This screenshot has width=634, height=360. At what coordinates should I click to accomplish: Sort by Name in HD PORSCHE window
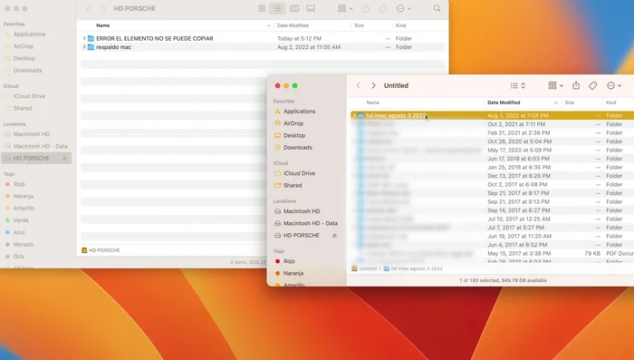pyautogui.click(x=102, y=25)
